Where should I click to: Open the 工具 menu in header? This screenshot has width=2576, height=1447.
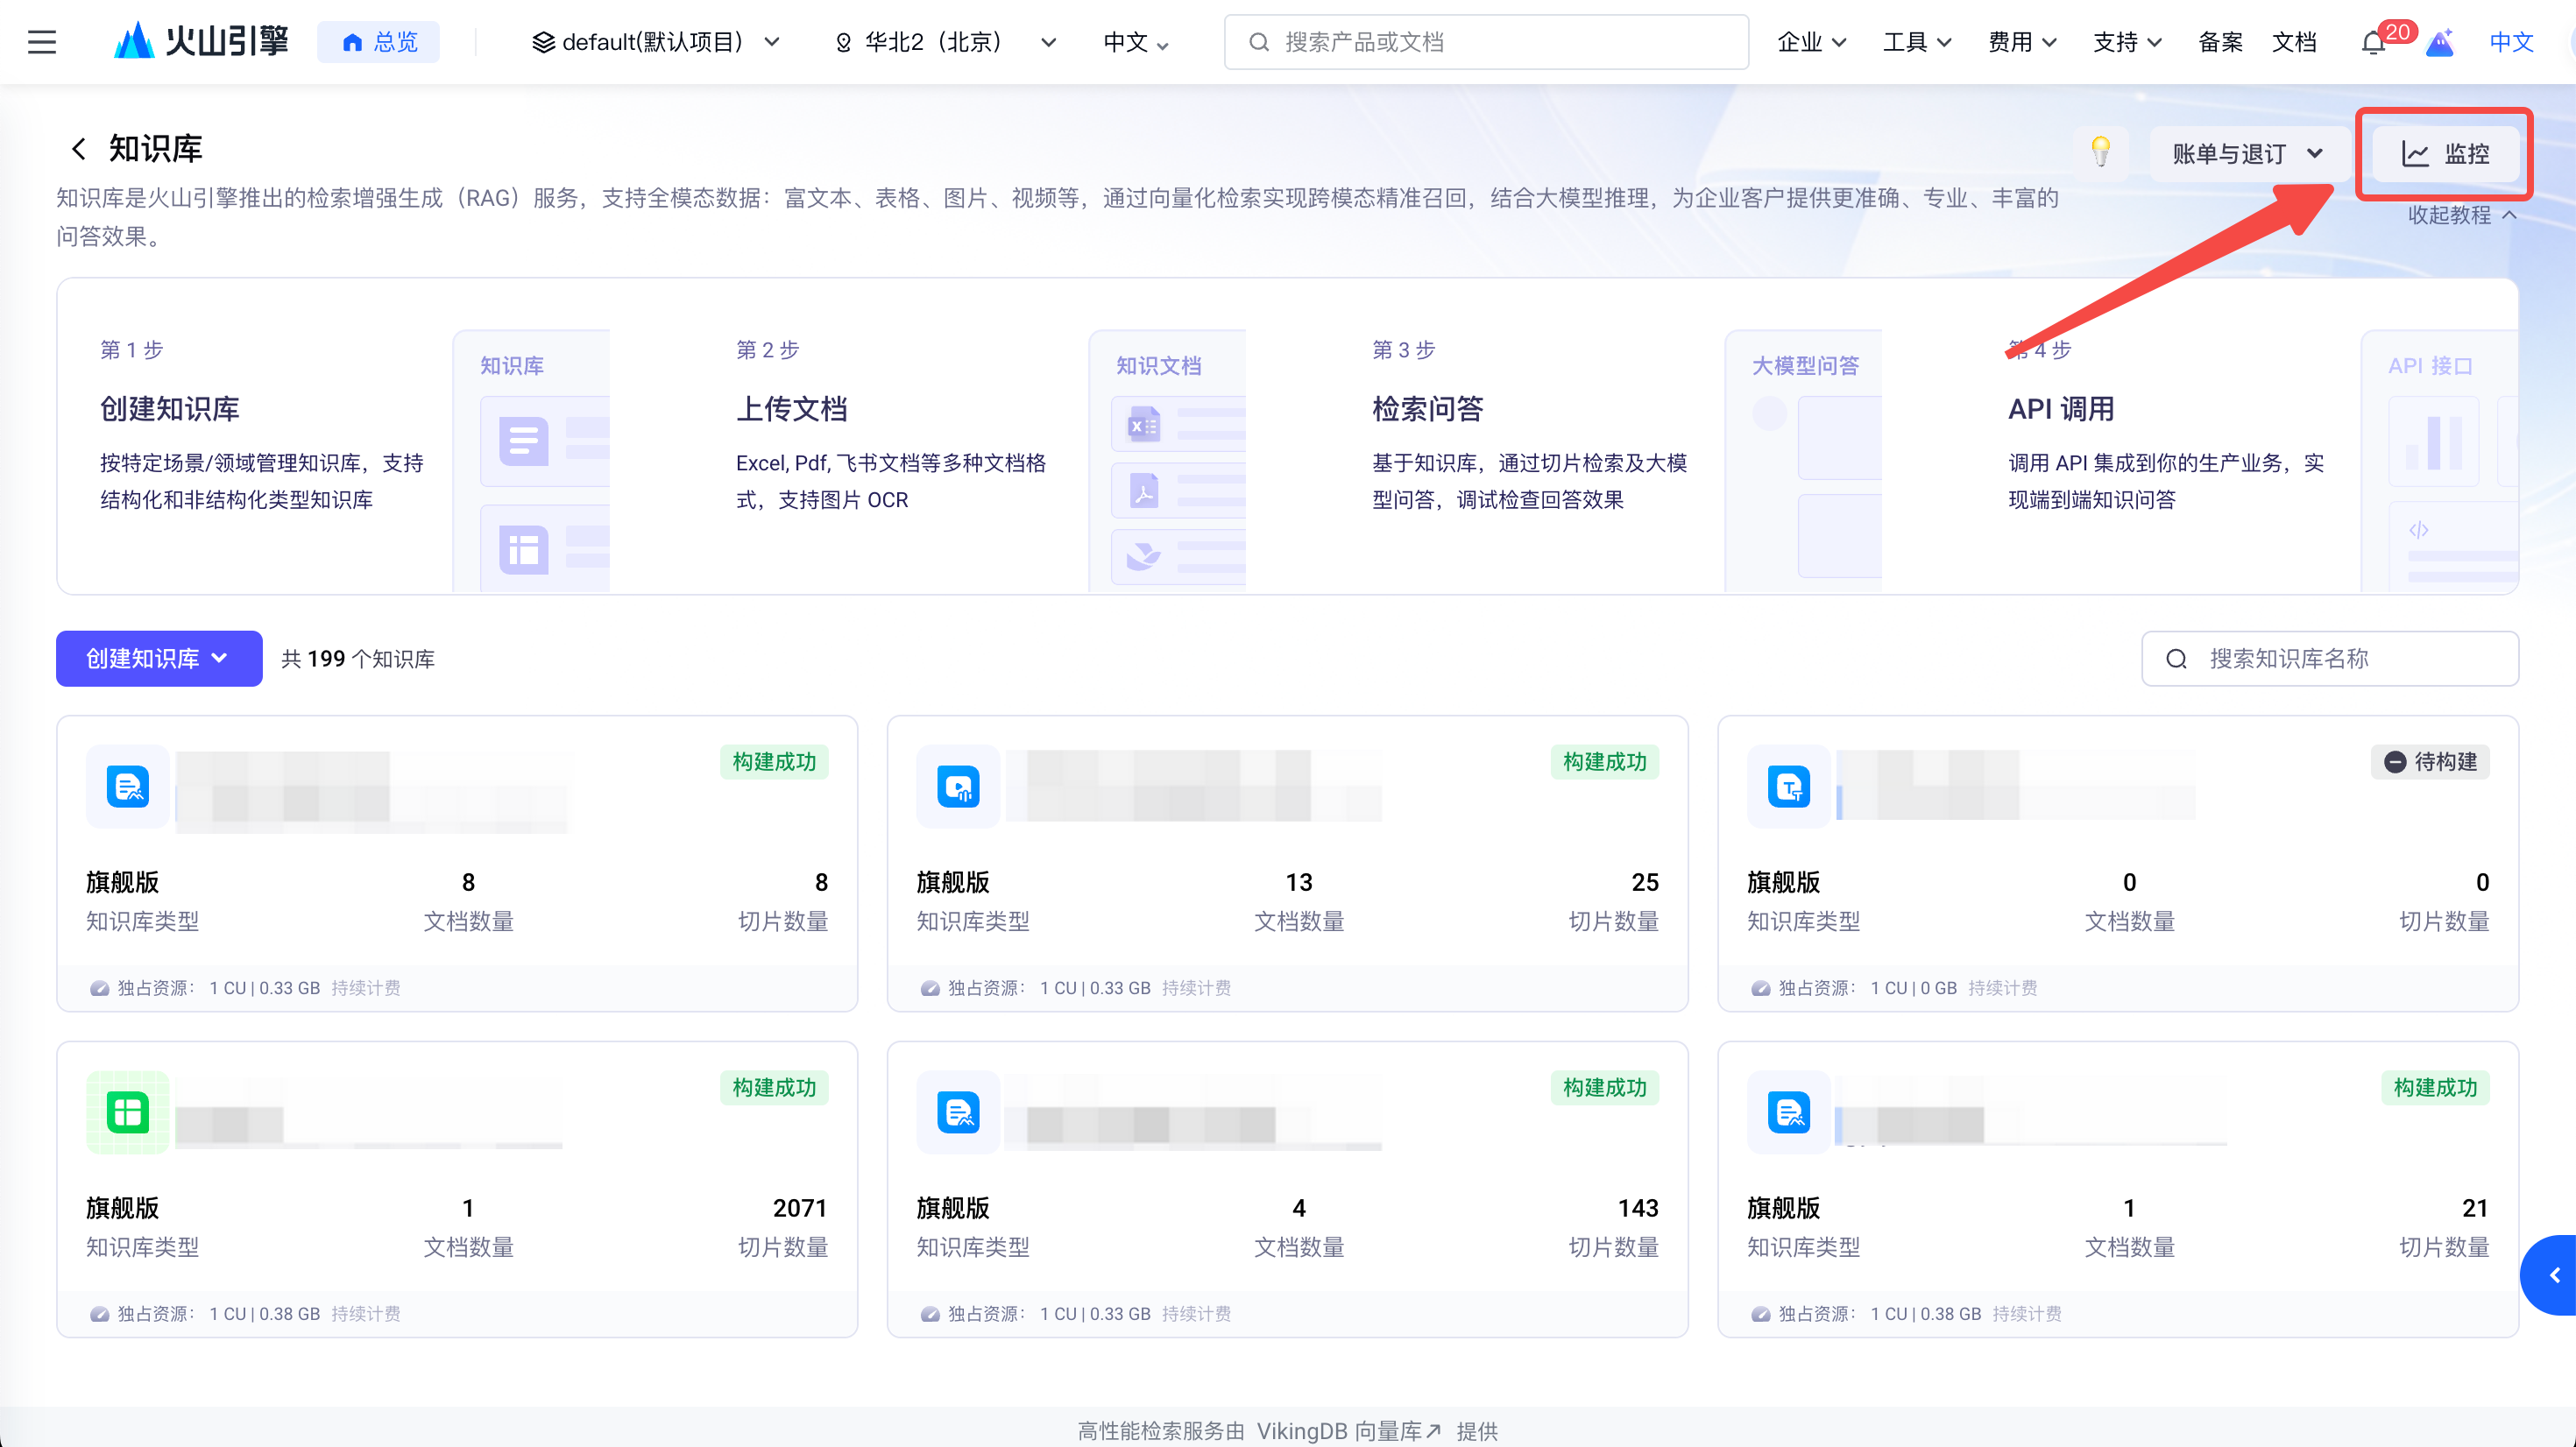click(1916, 42)
